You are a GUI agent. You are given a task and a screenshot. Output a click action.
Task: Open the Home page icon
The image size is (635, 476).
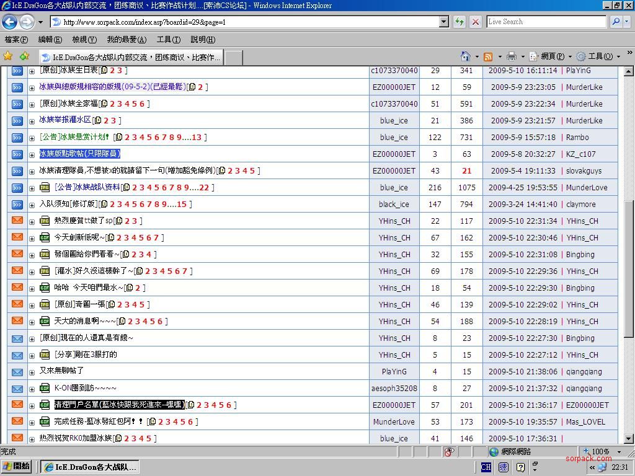465,56
